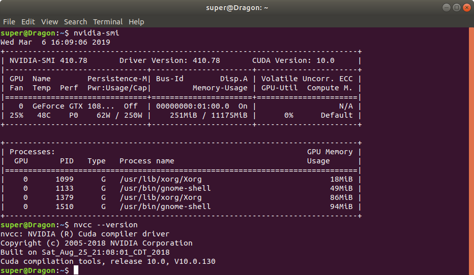
Task: Click the 'nvidia-smi' command text
Action: click(x=97, y=33)
